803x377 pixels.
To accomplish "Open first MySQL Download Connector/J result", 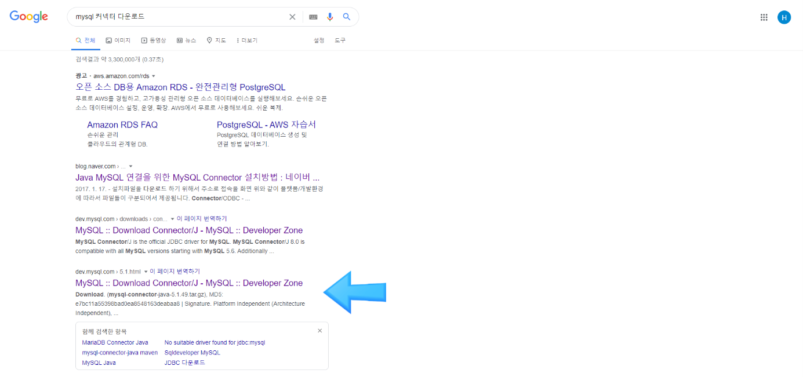I will 189,230.
